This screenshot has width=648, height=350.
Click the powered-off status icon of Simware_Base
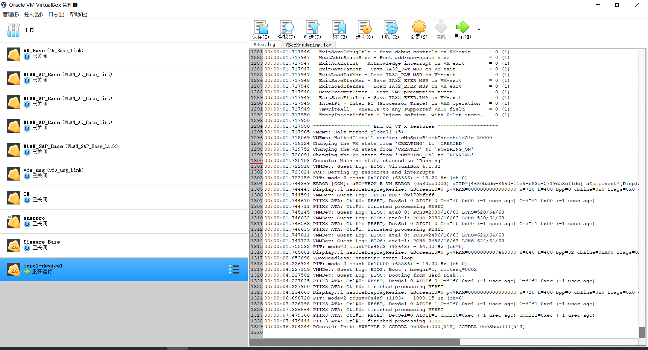click(x=27, y=248)
